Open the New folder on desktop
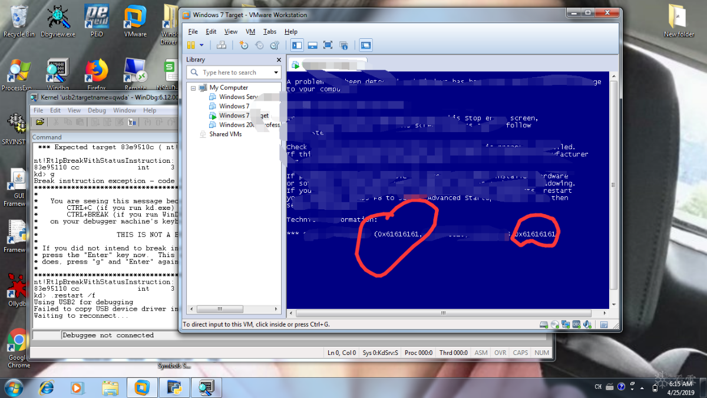The height and width of the screenshot is (398, 707). click(679, 21)
